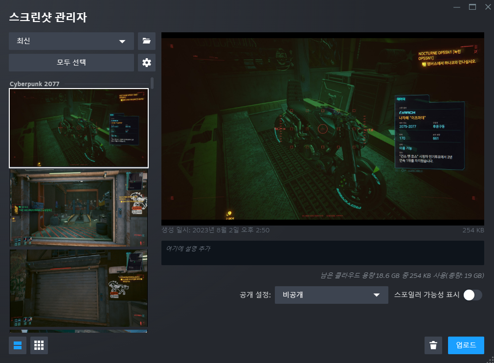Click the Cyberpunk 2077 group header

[x=35, y=84]
